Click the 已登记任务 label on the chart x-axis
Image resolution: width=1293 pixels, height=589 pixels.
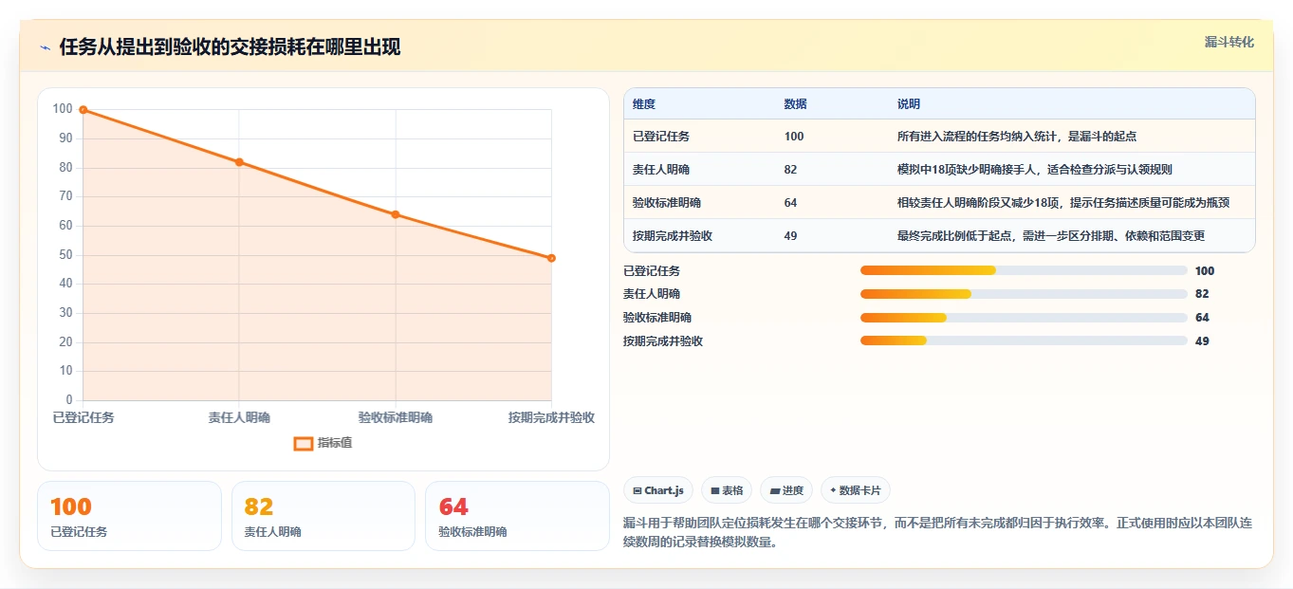pyautogui.click(x=83, y=417)
